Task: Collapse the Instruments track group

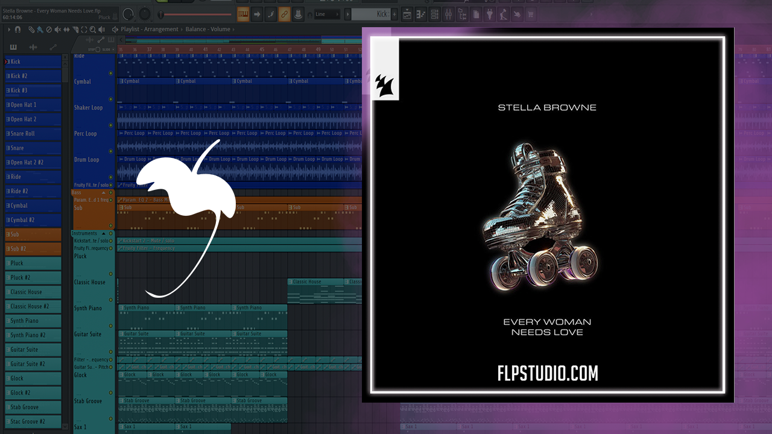Action: pyautogui.click(x=103, y=233)
